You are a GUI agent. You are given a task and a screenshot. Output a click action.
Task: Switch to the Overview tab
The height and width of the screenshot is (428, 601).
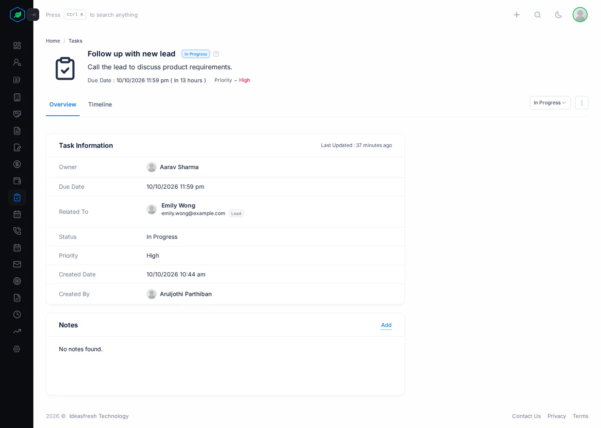tap(63, 104)
